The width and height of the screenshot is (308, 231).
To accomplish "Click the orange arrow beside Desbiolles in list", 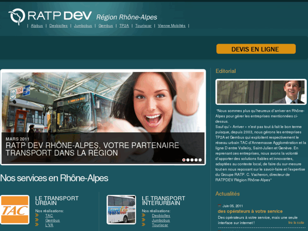I will click(144, 215).
